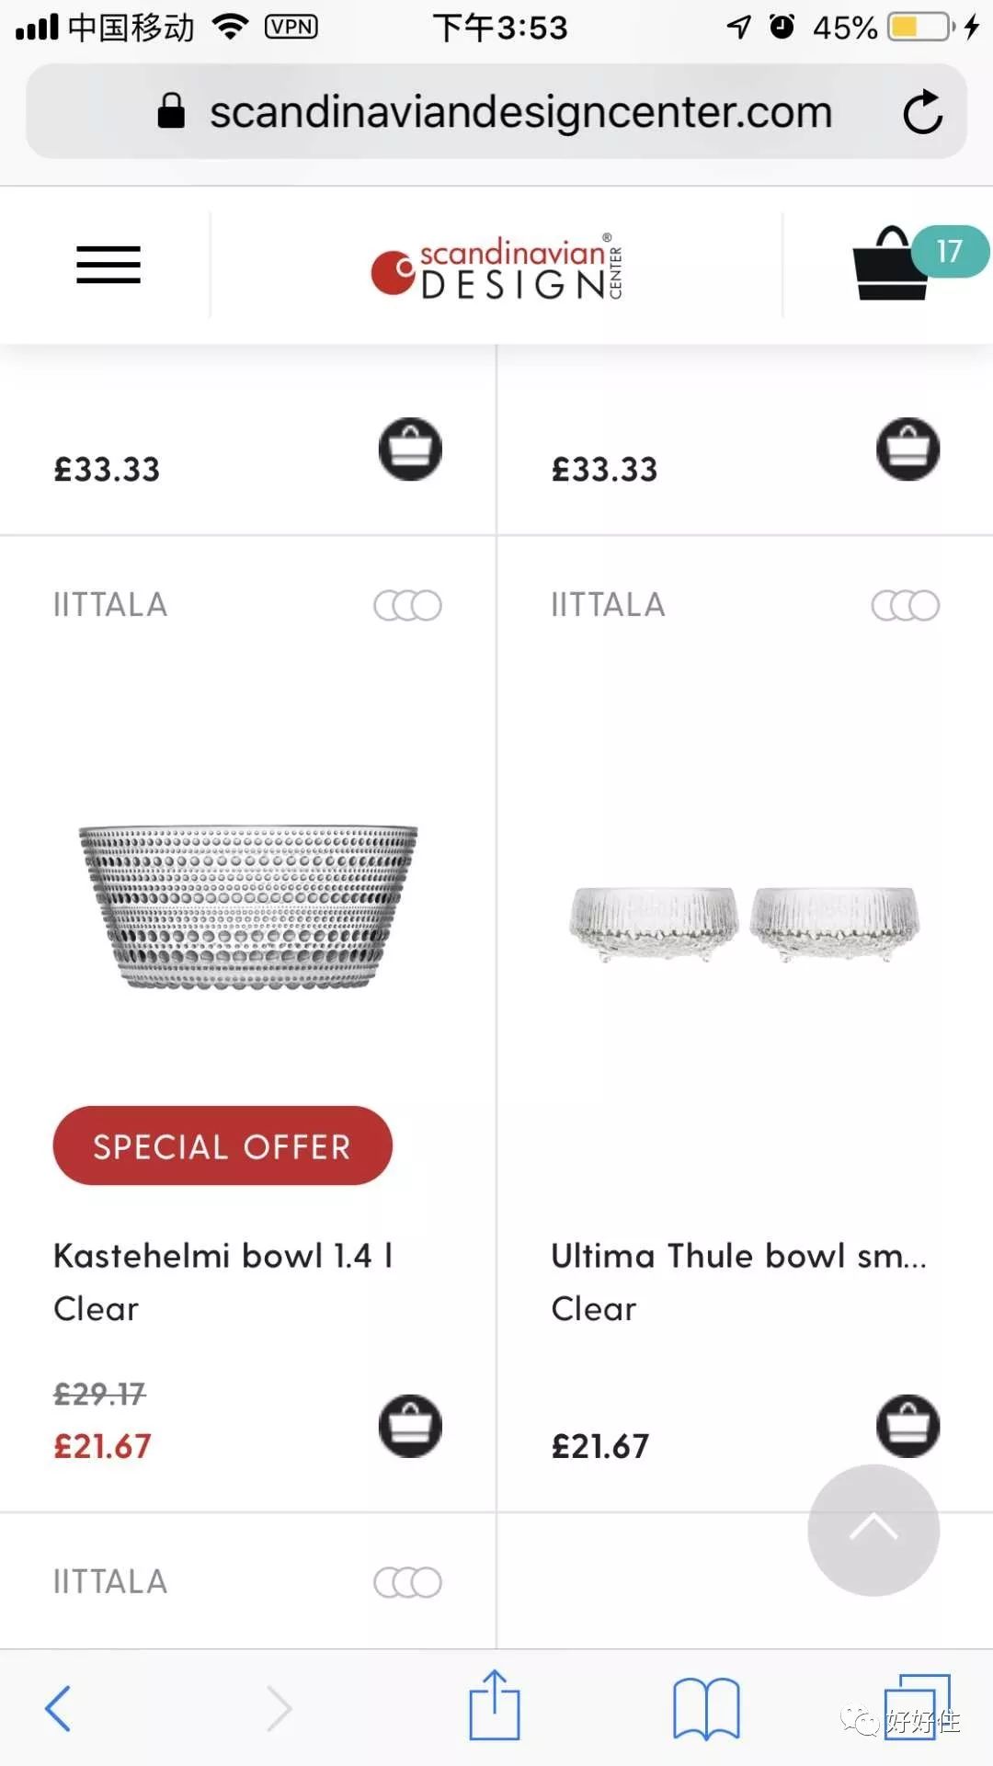Add the top-right £33.33 product to cart
The image size is (993, 1766).
907,450
